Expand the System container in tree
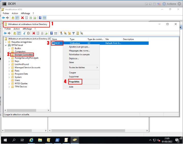The width and height of the screenshot is (183, 144). 9,77
